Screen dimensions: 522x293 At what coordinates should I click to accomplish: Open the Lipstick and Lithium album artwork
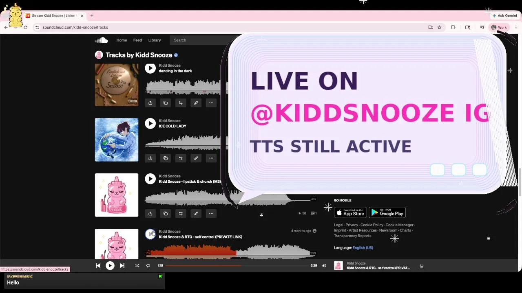117,85
